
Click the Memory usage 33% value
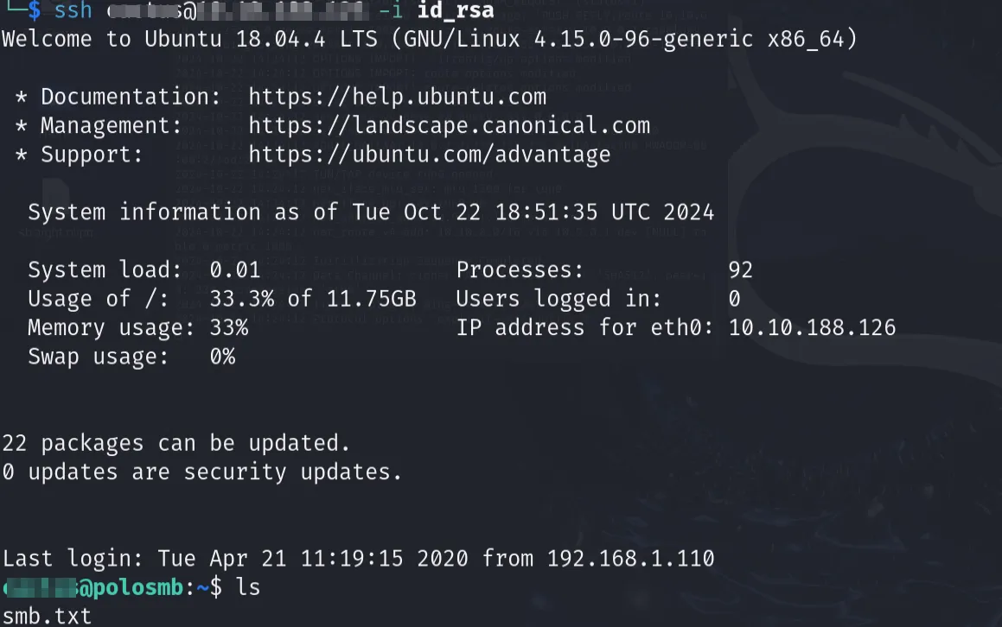(228, 328)
